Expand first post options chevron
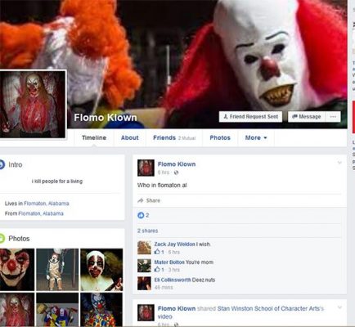Image resolution: width=355 pixels, height=327 pixels. 339,163
